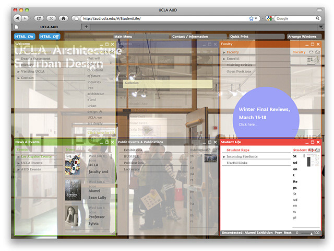Click the yellow Galleries label bar
The width and height of the screenshot is (334, 251).
tap(168, 84)
